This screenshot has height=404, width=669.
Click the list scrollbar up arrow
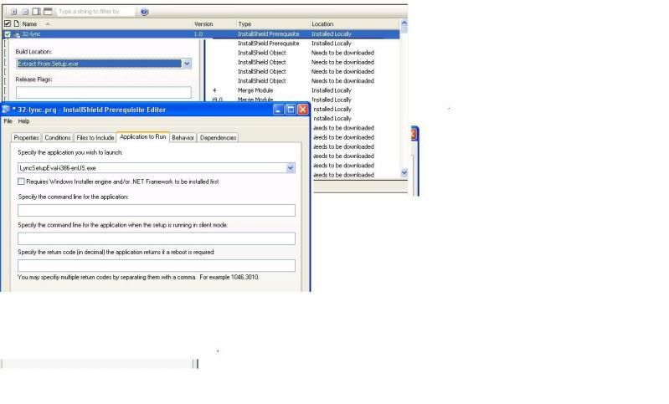coord(404,23)
